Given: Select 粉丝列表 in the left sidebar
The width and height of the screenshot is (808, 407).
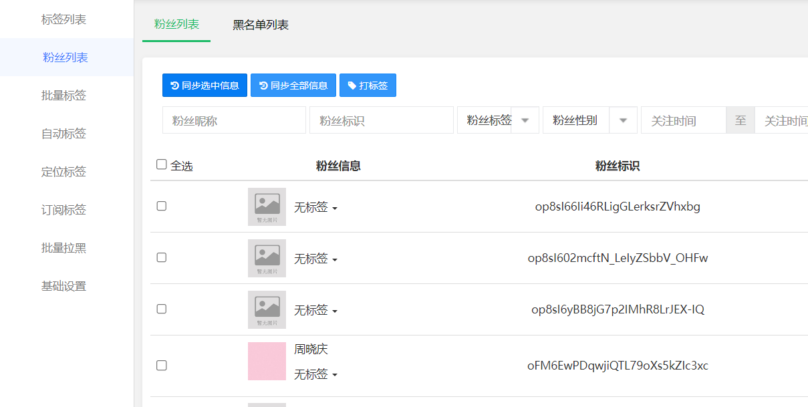Looking at the screenshot, I should [65, 57].
